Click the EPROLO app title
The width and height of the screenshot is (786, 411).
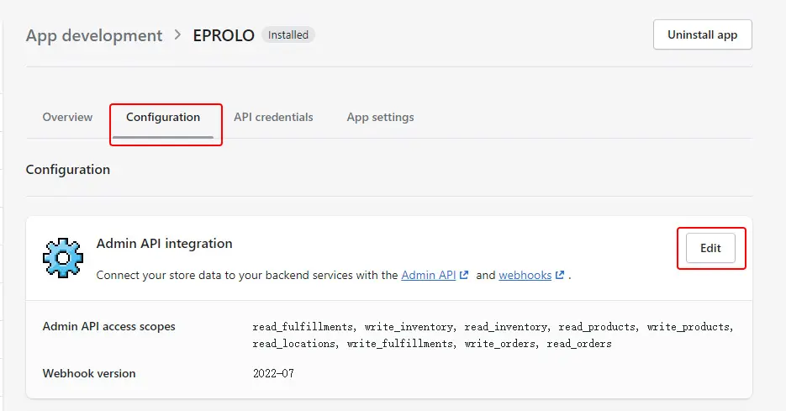(x=224, y=35)
